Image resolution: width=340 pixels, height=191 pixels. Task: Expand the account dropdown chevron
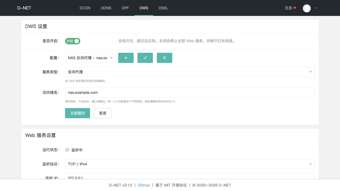(316, 8)
